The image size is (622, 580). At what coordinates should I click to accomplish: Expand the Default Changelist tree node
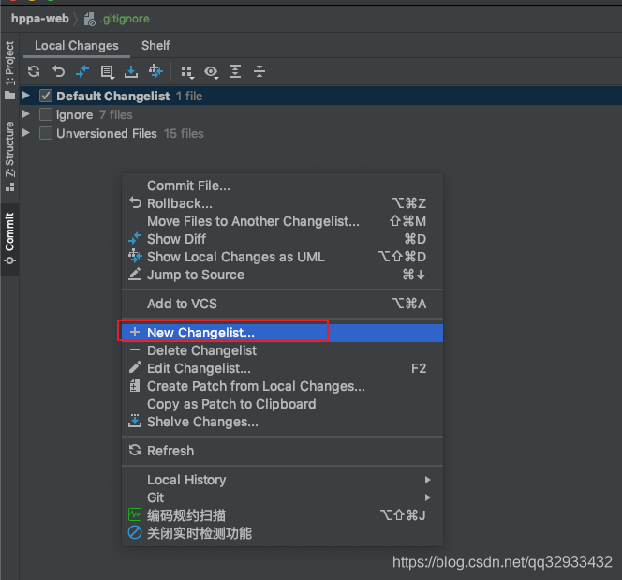coord(27,96)
